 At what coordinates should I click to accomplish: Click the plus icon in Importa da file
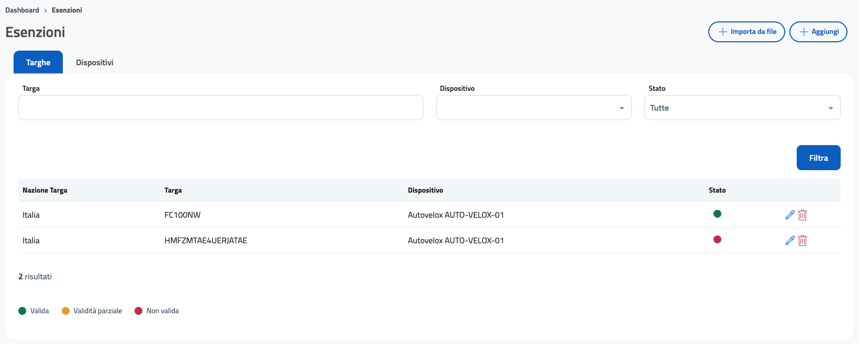(x=722, y=32)
